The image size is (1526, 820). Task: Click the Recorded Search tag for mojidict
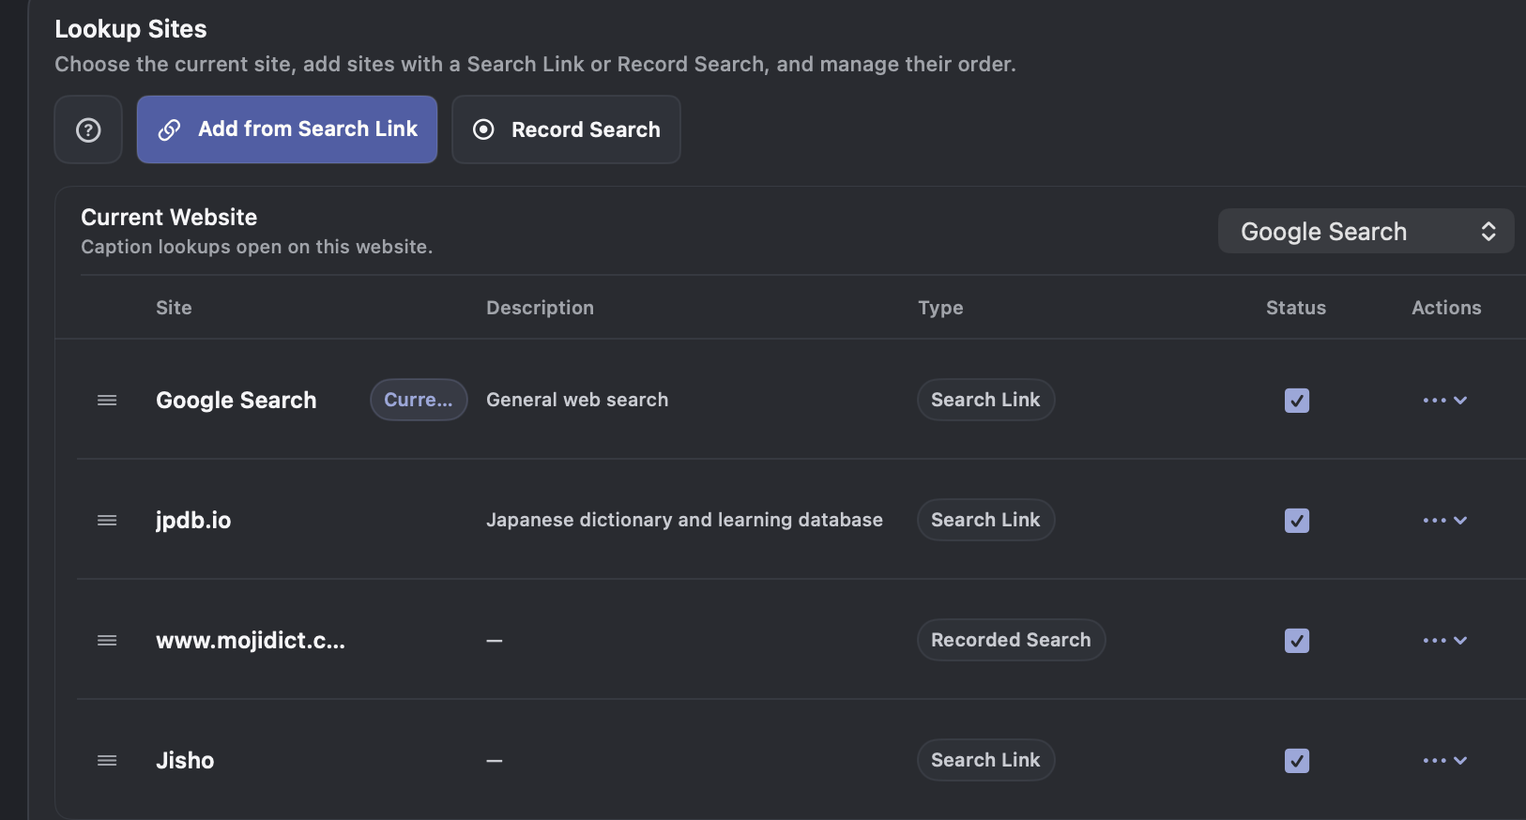pyautogui.click(x=1011, y=640)
